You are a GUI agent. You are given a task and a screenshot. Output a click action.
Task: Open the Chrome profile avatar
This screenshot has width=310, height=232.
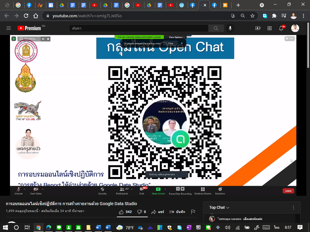coord(294,16)
